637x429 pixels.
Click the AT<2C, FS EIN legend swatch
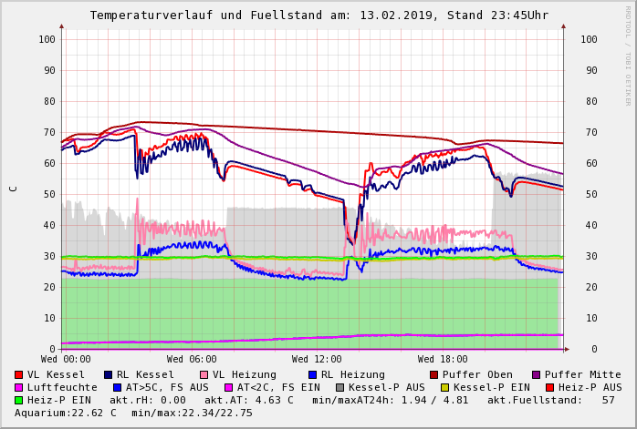[x=231, y=387]
